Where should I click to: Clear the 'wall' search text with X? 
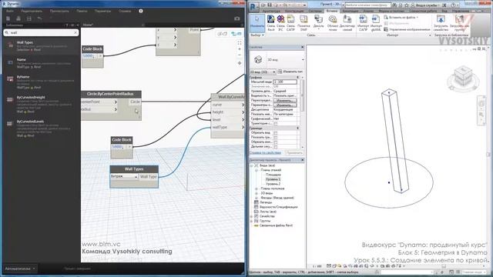75,32
